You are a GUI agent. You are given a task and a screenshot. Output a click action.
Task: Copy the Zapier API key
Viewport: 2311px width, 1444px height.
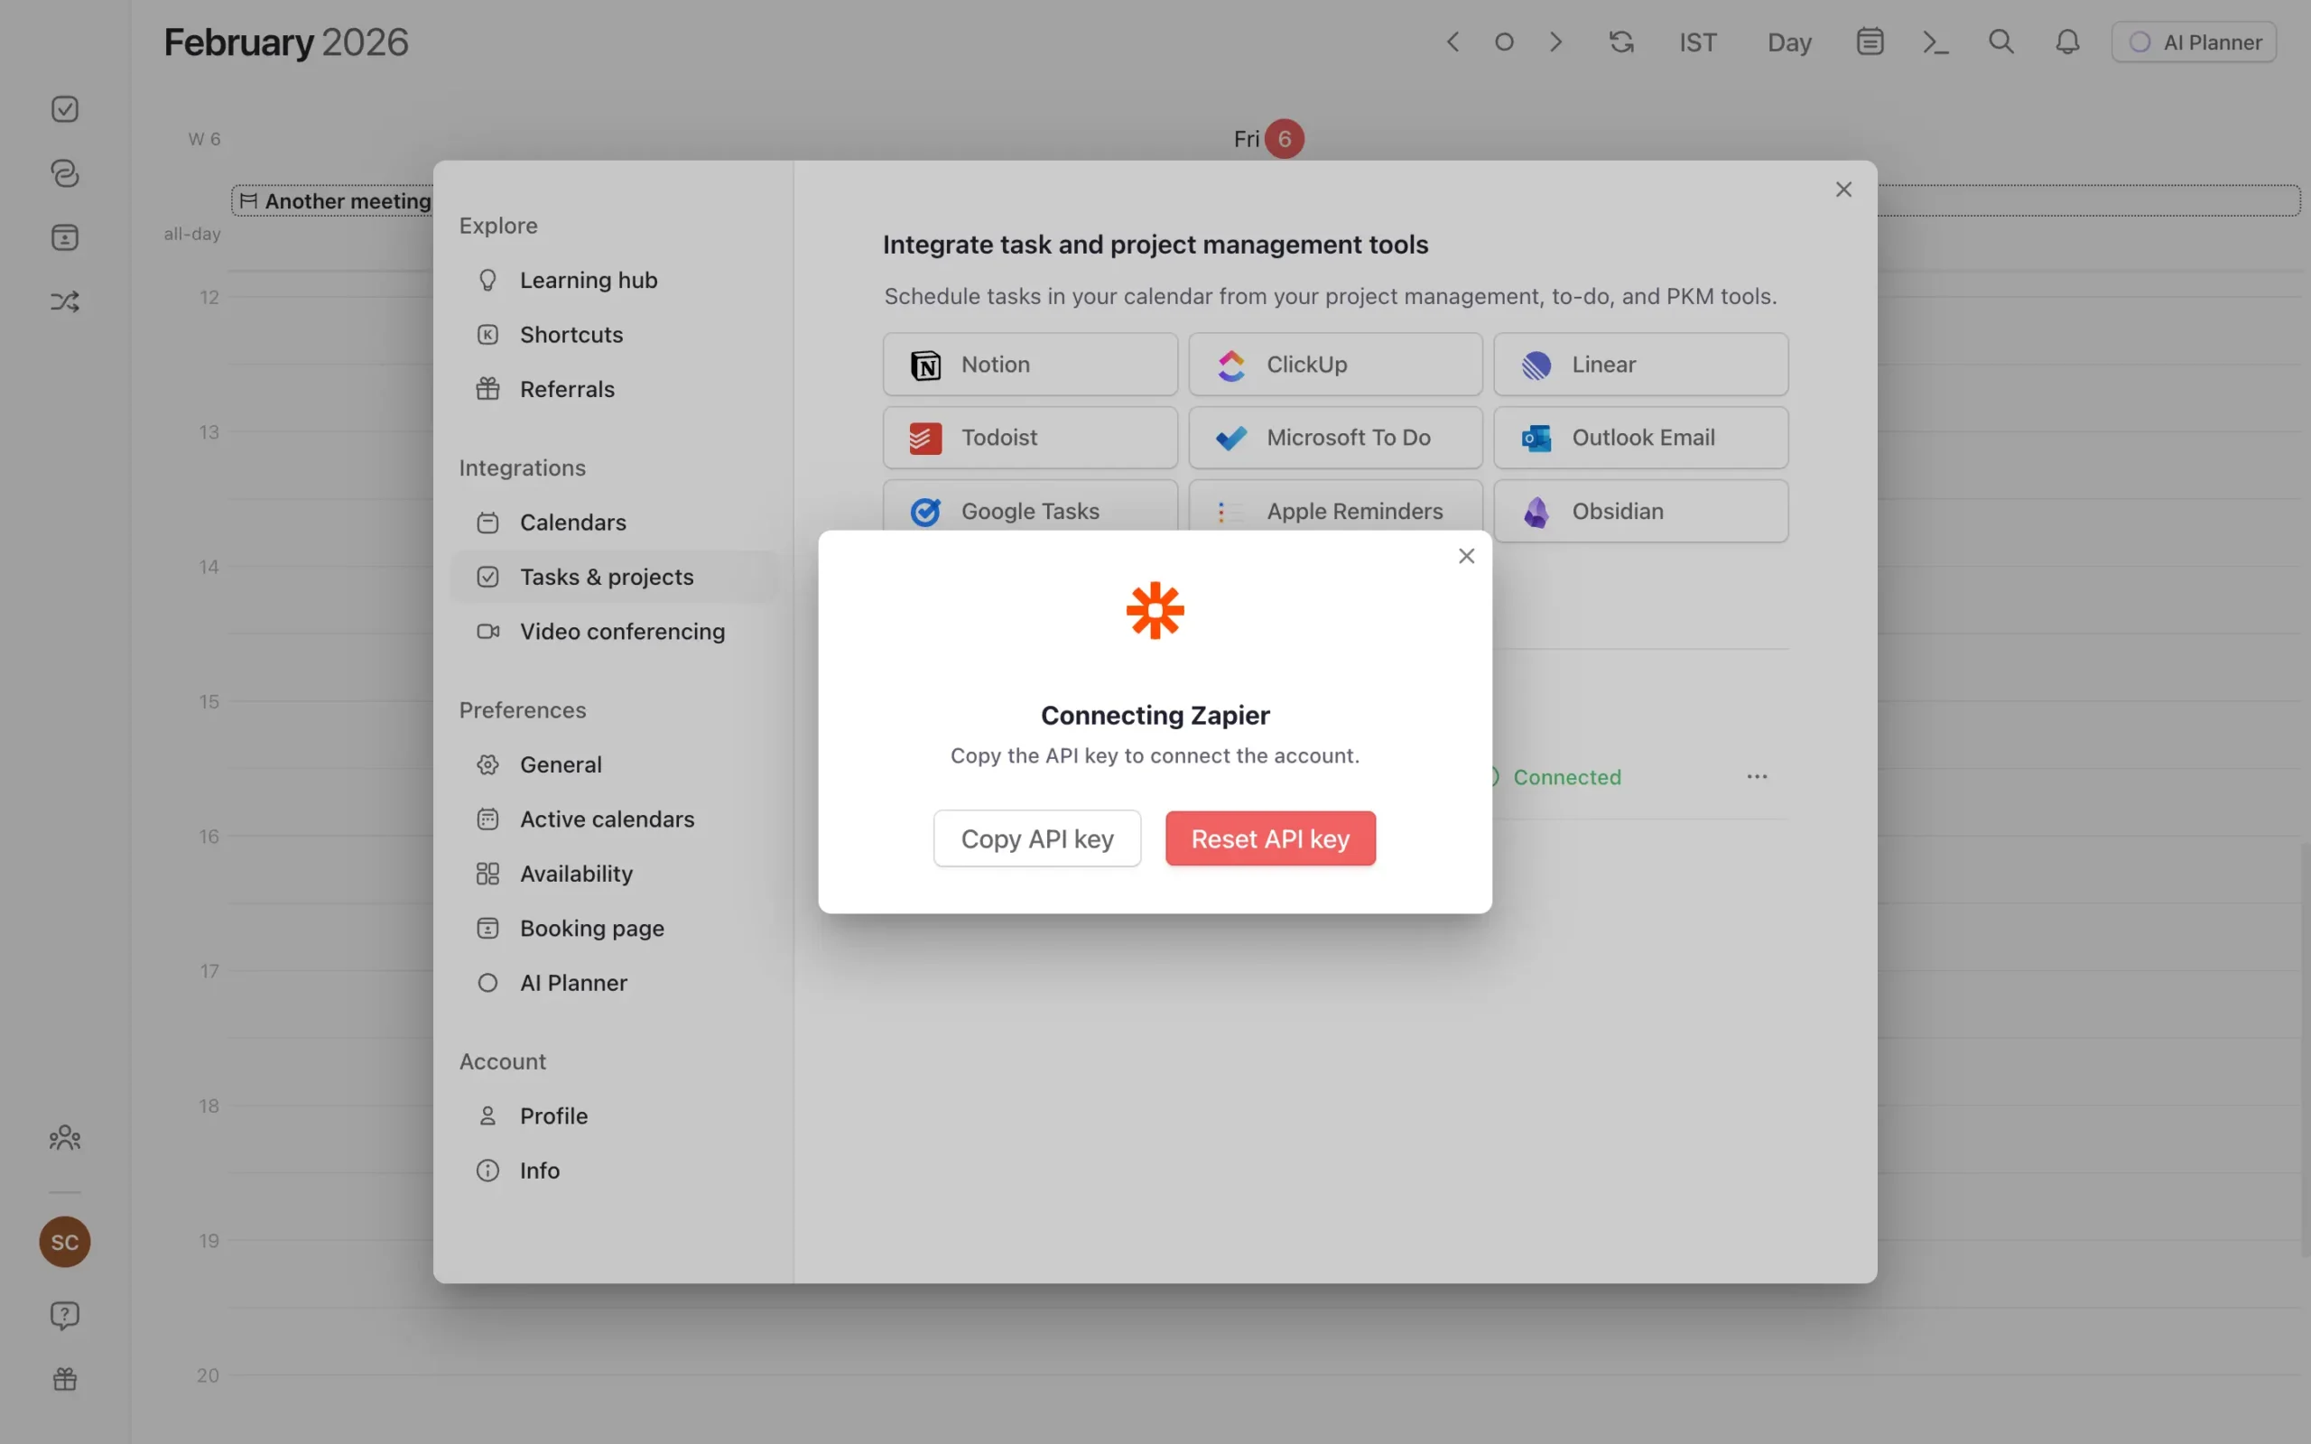(x=1036, y=838)
